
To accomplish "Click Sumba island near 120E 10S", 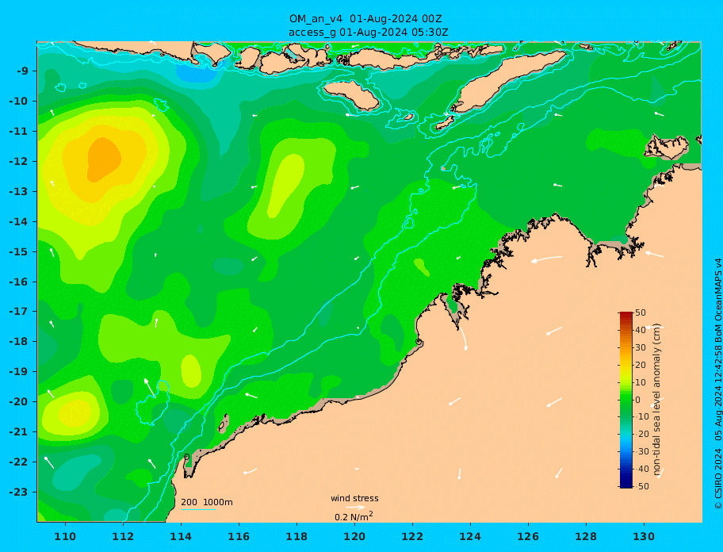I will [x=351, y=94].
